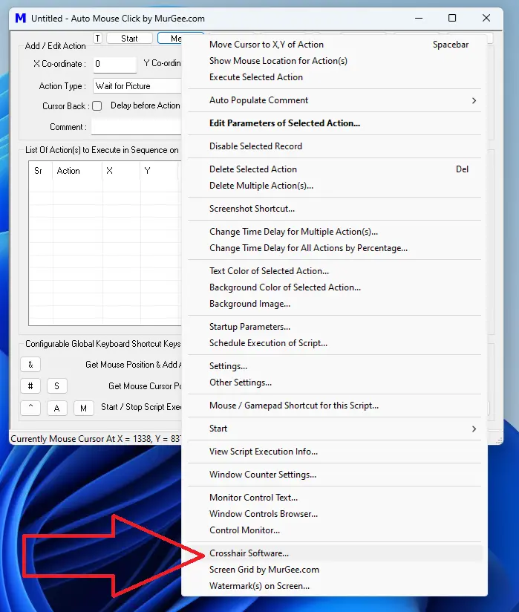The image size is (519, 612).
Task: Select Mouse / Gamepad Shortcut for this Script
Action: 335,406
